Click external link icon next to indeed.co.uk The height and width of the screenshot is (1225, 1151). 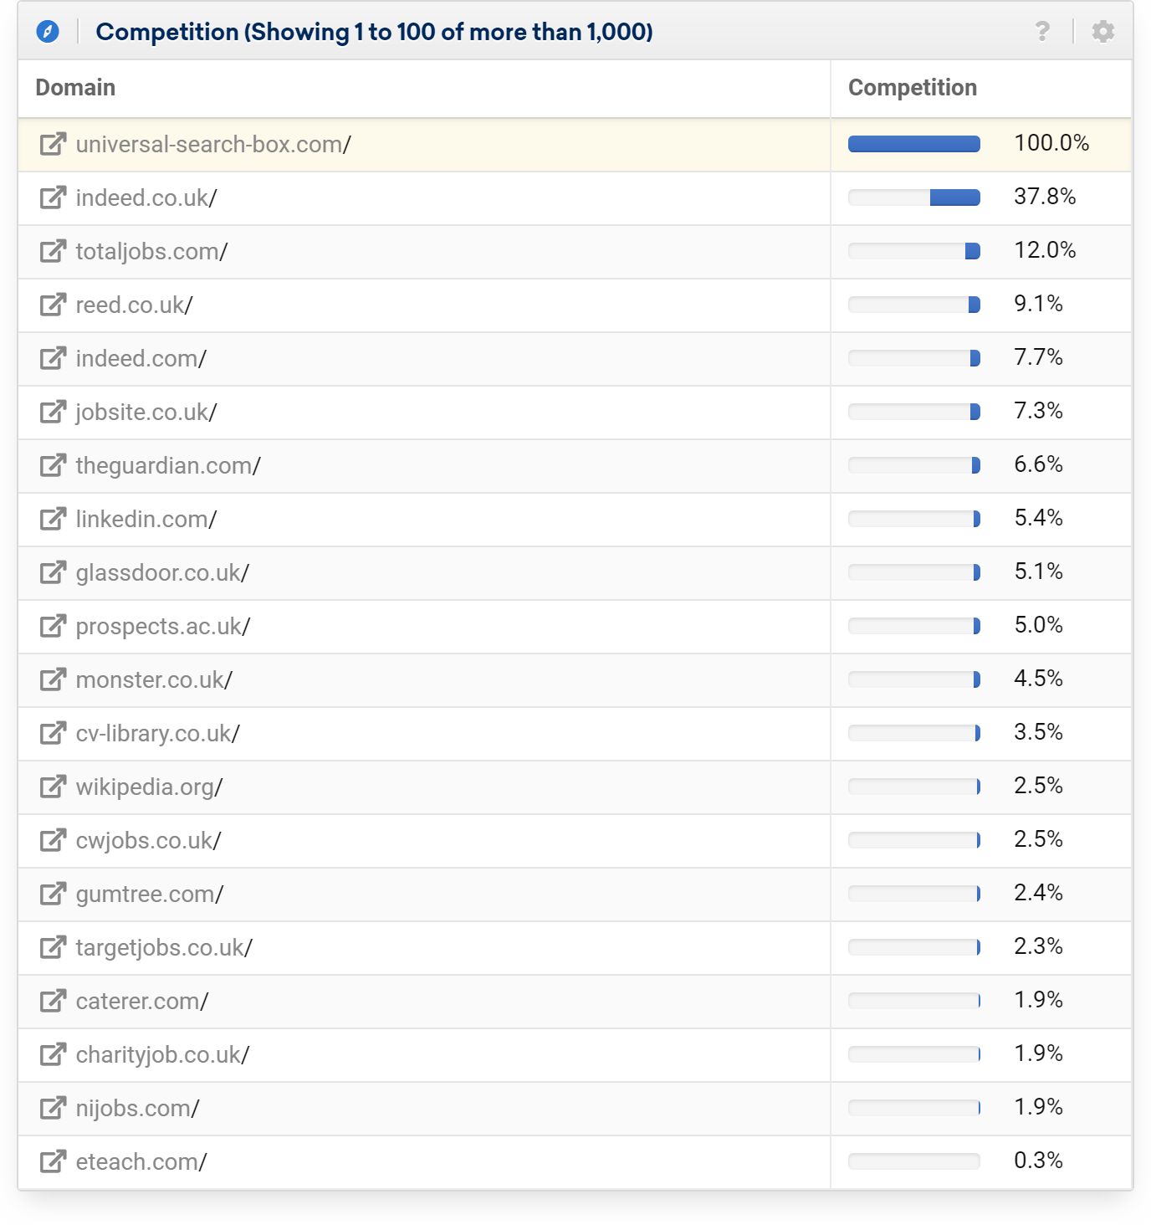53,198
